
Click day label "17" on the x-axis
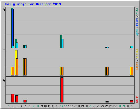(x=74, y=106)
